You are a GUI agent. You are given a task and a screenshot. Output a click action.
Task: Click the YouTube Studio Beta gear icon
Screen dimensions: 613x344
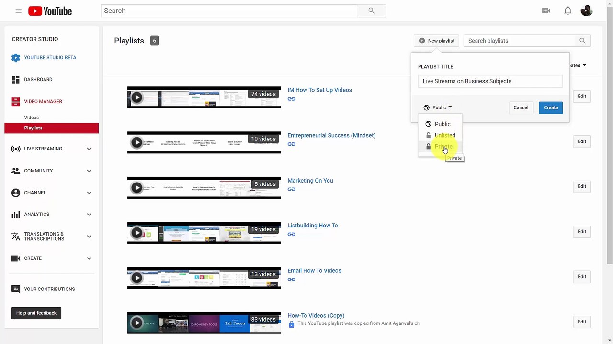(16, 58)
